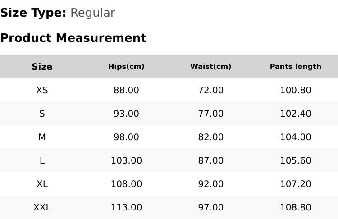Screen dimensions: 338x219
Task: Click the Waist(cm) column header
Action: point(210,67)
